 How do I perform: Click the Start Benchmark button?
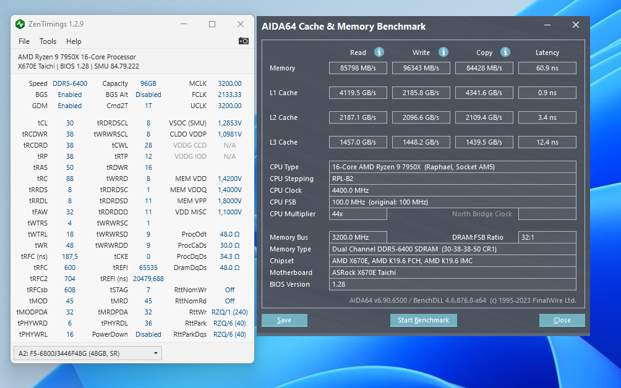[423, 321]
